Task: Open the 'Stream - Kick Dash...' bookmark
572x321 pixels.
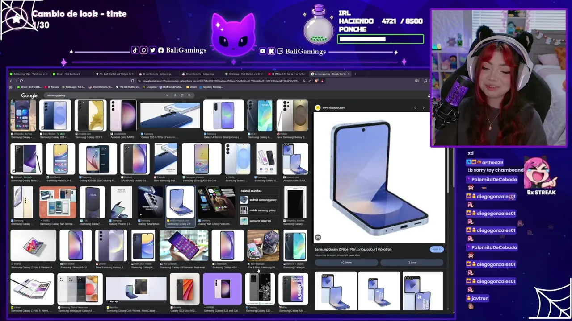Action: point(29,87)
